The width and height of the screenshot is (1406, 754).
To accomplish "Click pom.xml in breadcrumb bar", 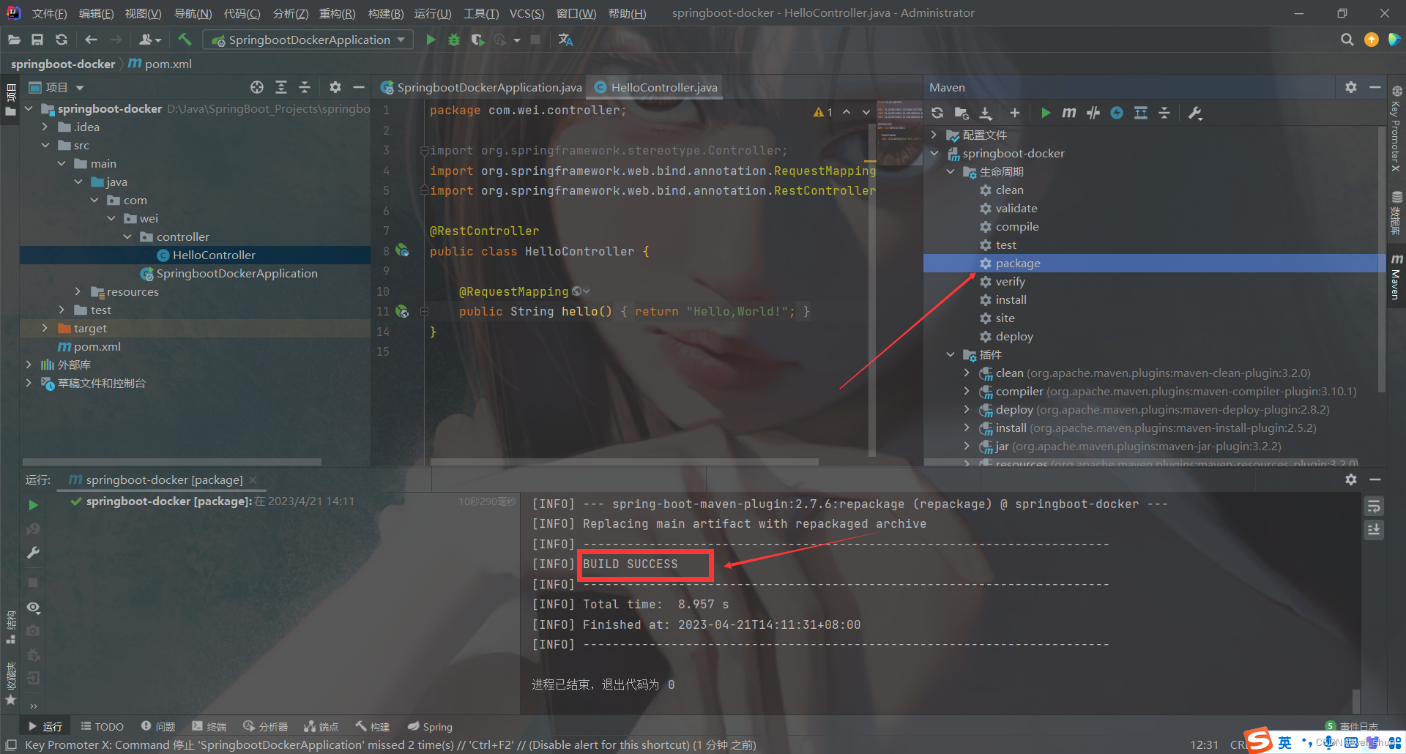I will click(x=160, y=64).
